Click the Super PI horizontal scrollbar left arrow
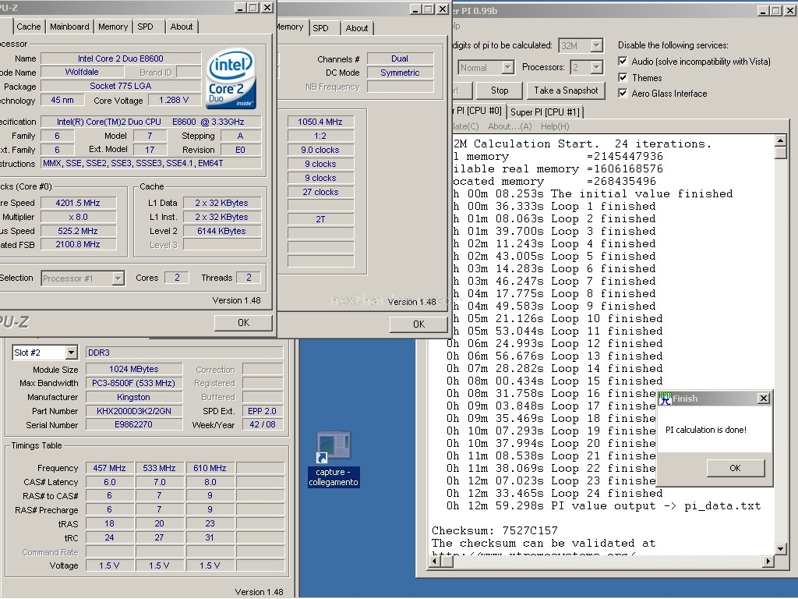Image resolution: width=798 pixels, height=599 pixels. (x=435, y=562)
